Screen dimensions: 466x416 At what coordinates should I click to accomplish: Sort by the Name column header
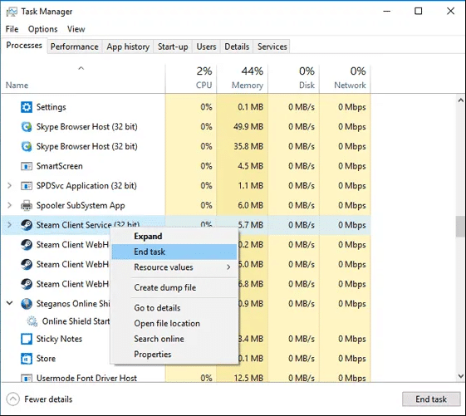point(83,79)
